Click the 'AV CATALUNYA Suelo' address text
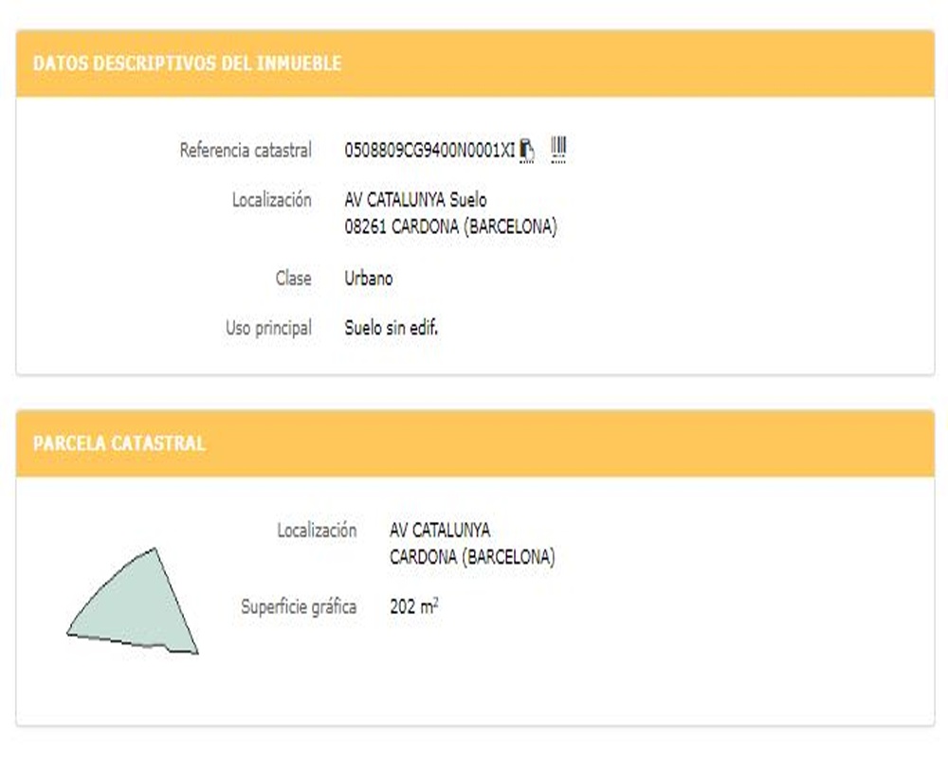This screenshot has height=758, width=948. [415, 200]
